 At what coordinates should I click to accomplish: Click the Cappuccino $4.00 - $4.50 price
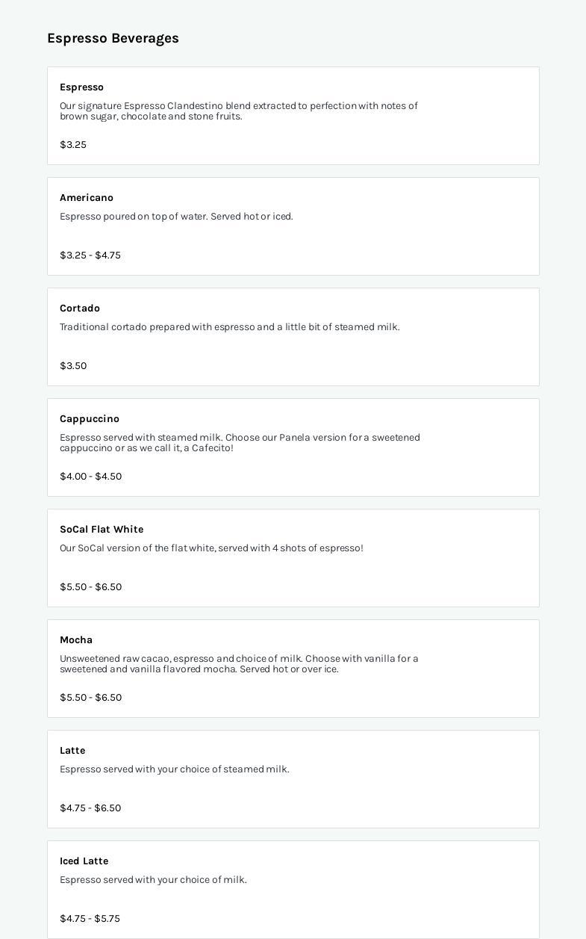click(90, 477)
